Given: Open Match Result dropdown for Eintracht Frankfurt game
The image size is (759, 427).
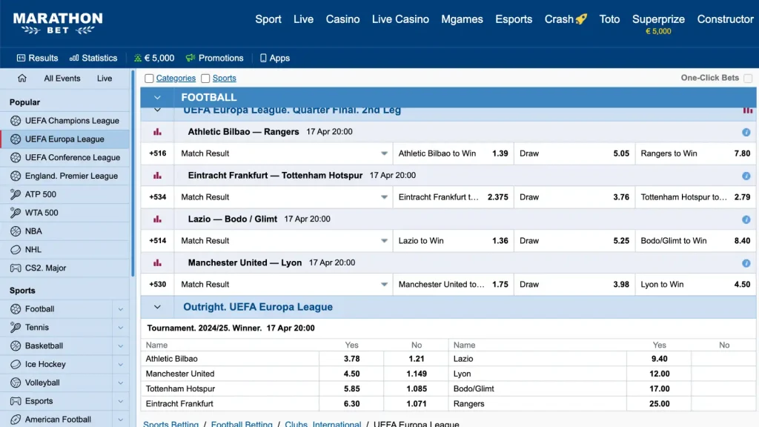Looking at the screenshot, I should tap(384, 197).
